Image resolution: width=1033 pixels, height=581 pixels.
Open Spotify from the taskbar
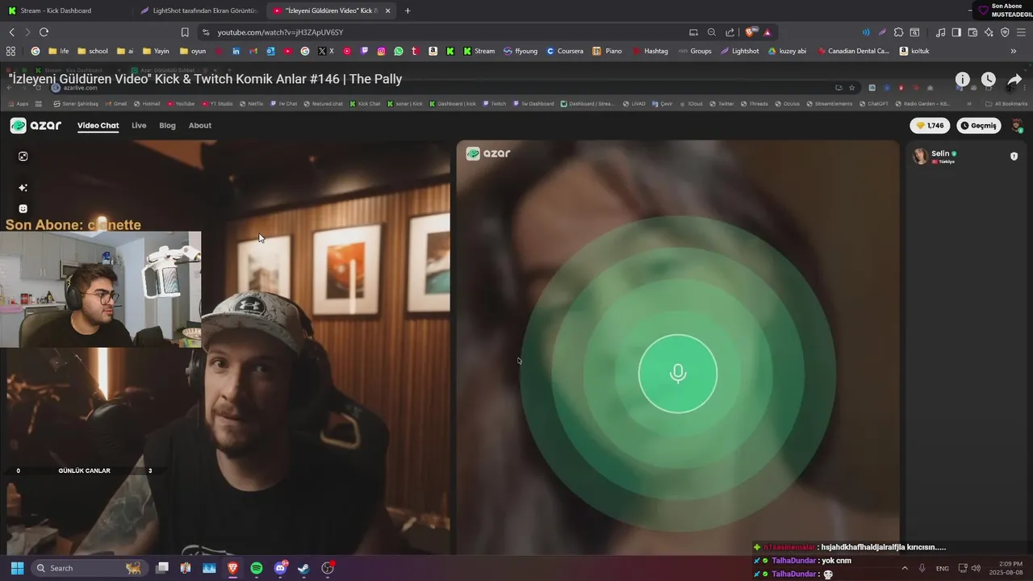257,568
